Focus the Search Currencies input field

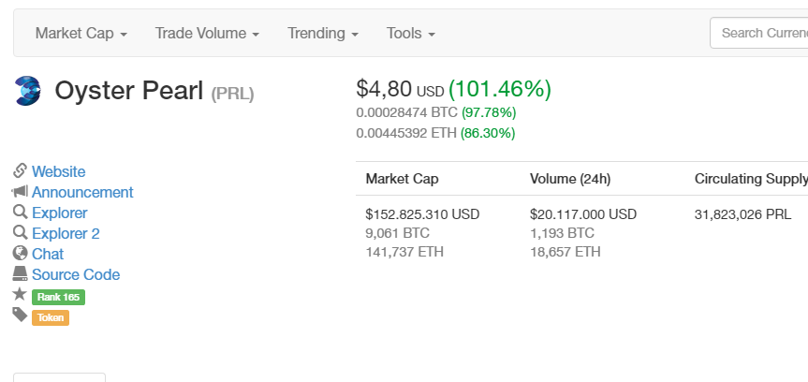pos(760,33)
